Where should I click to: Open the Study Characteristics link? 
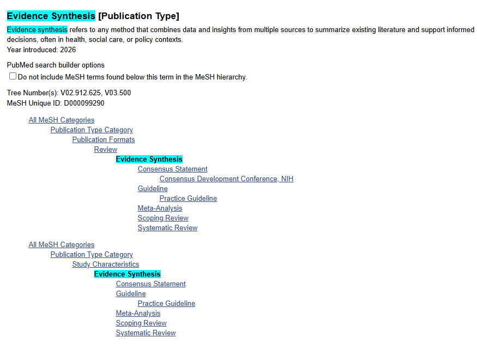tap(106, 264)
